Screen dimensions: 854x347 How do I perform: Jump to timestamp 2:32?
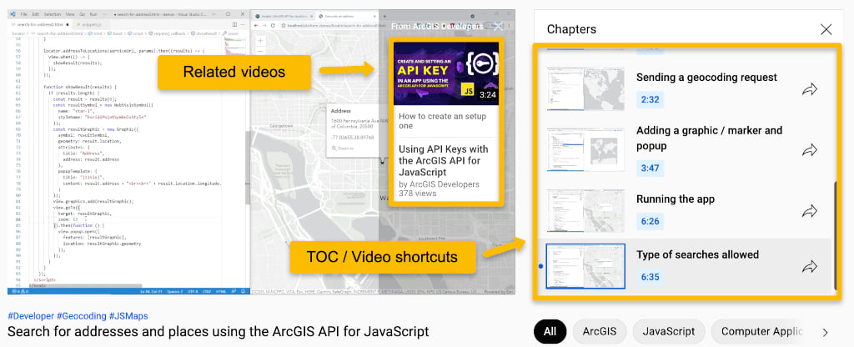650,100
